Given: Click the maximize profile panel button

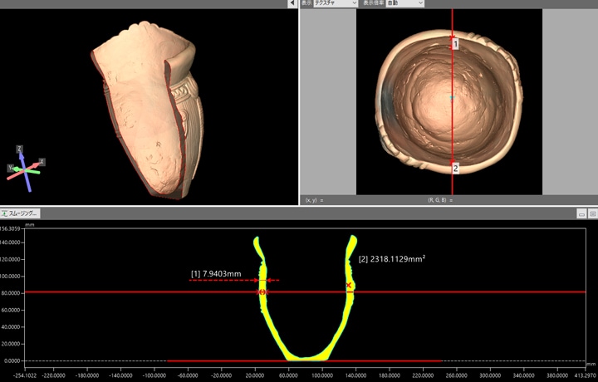Looking at the screenshot, I should coord(591,213).
